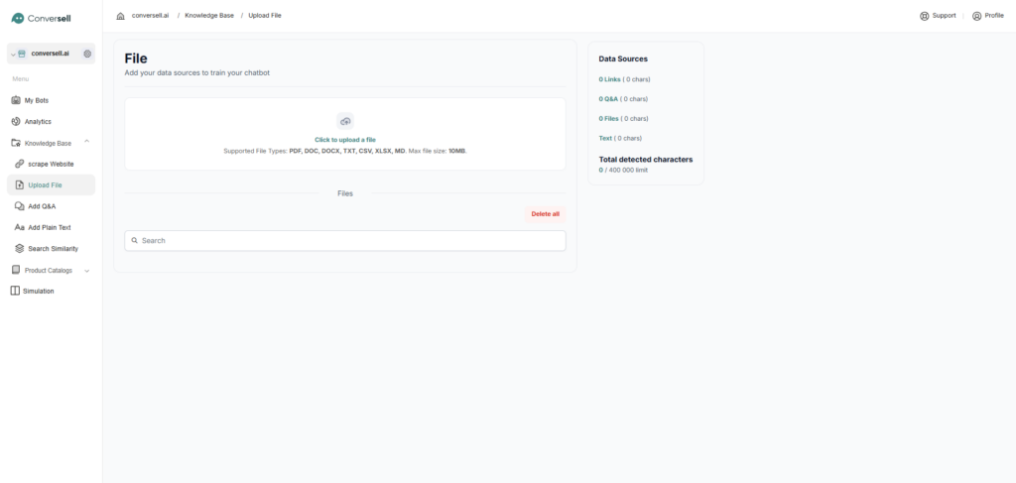Expand the Product Catalogs section
The width and height of the screenshot is (1016, 483).
click(x=87, y=270)
